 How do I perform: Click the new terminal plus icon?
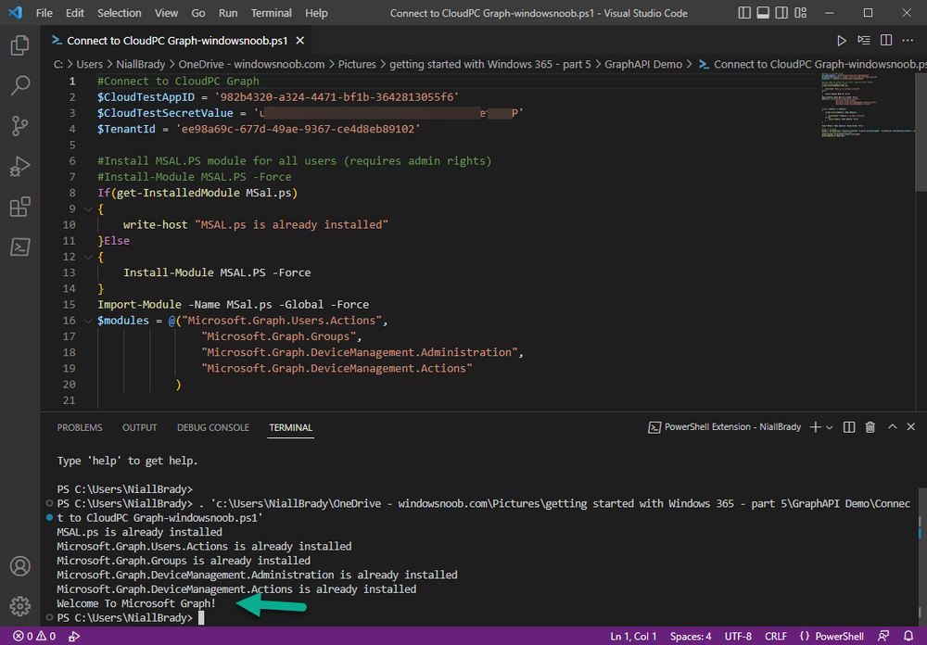pos(815,427)
